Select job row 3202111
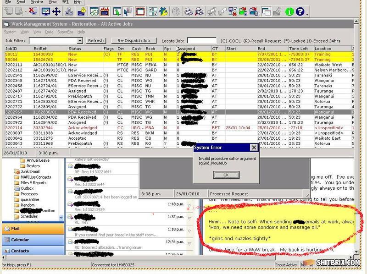The image size is (367, 274). pos(179,65)
